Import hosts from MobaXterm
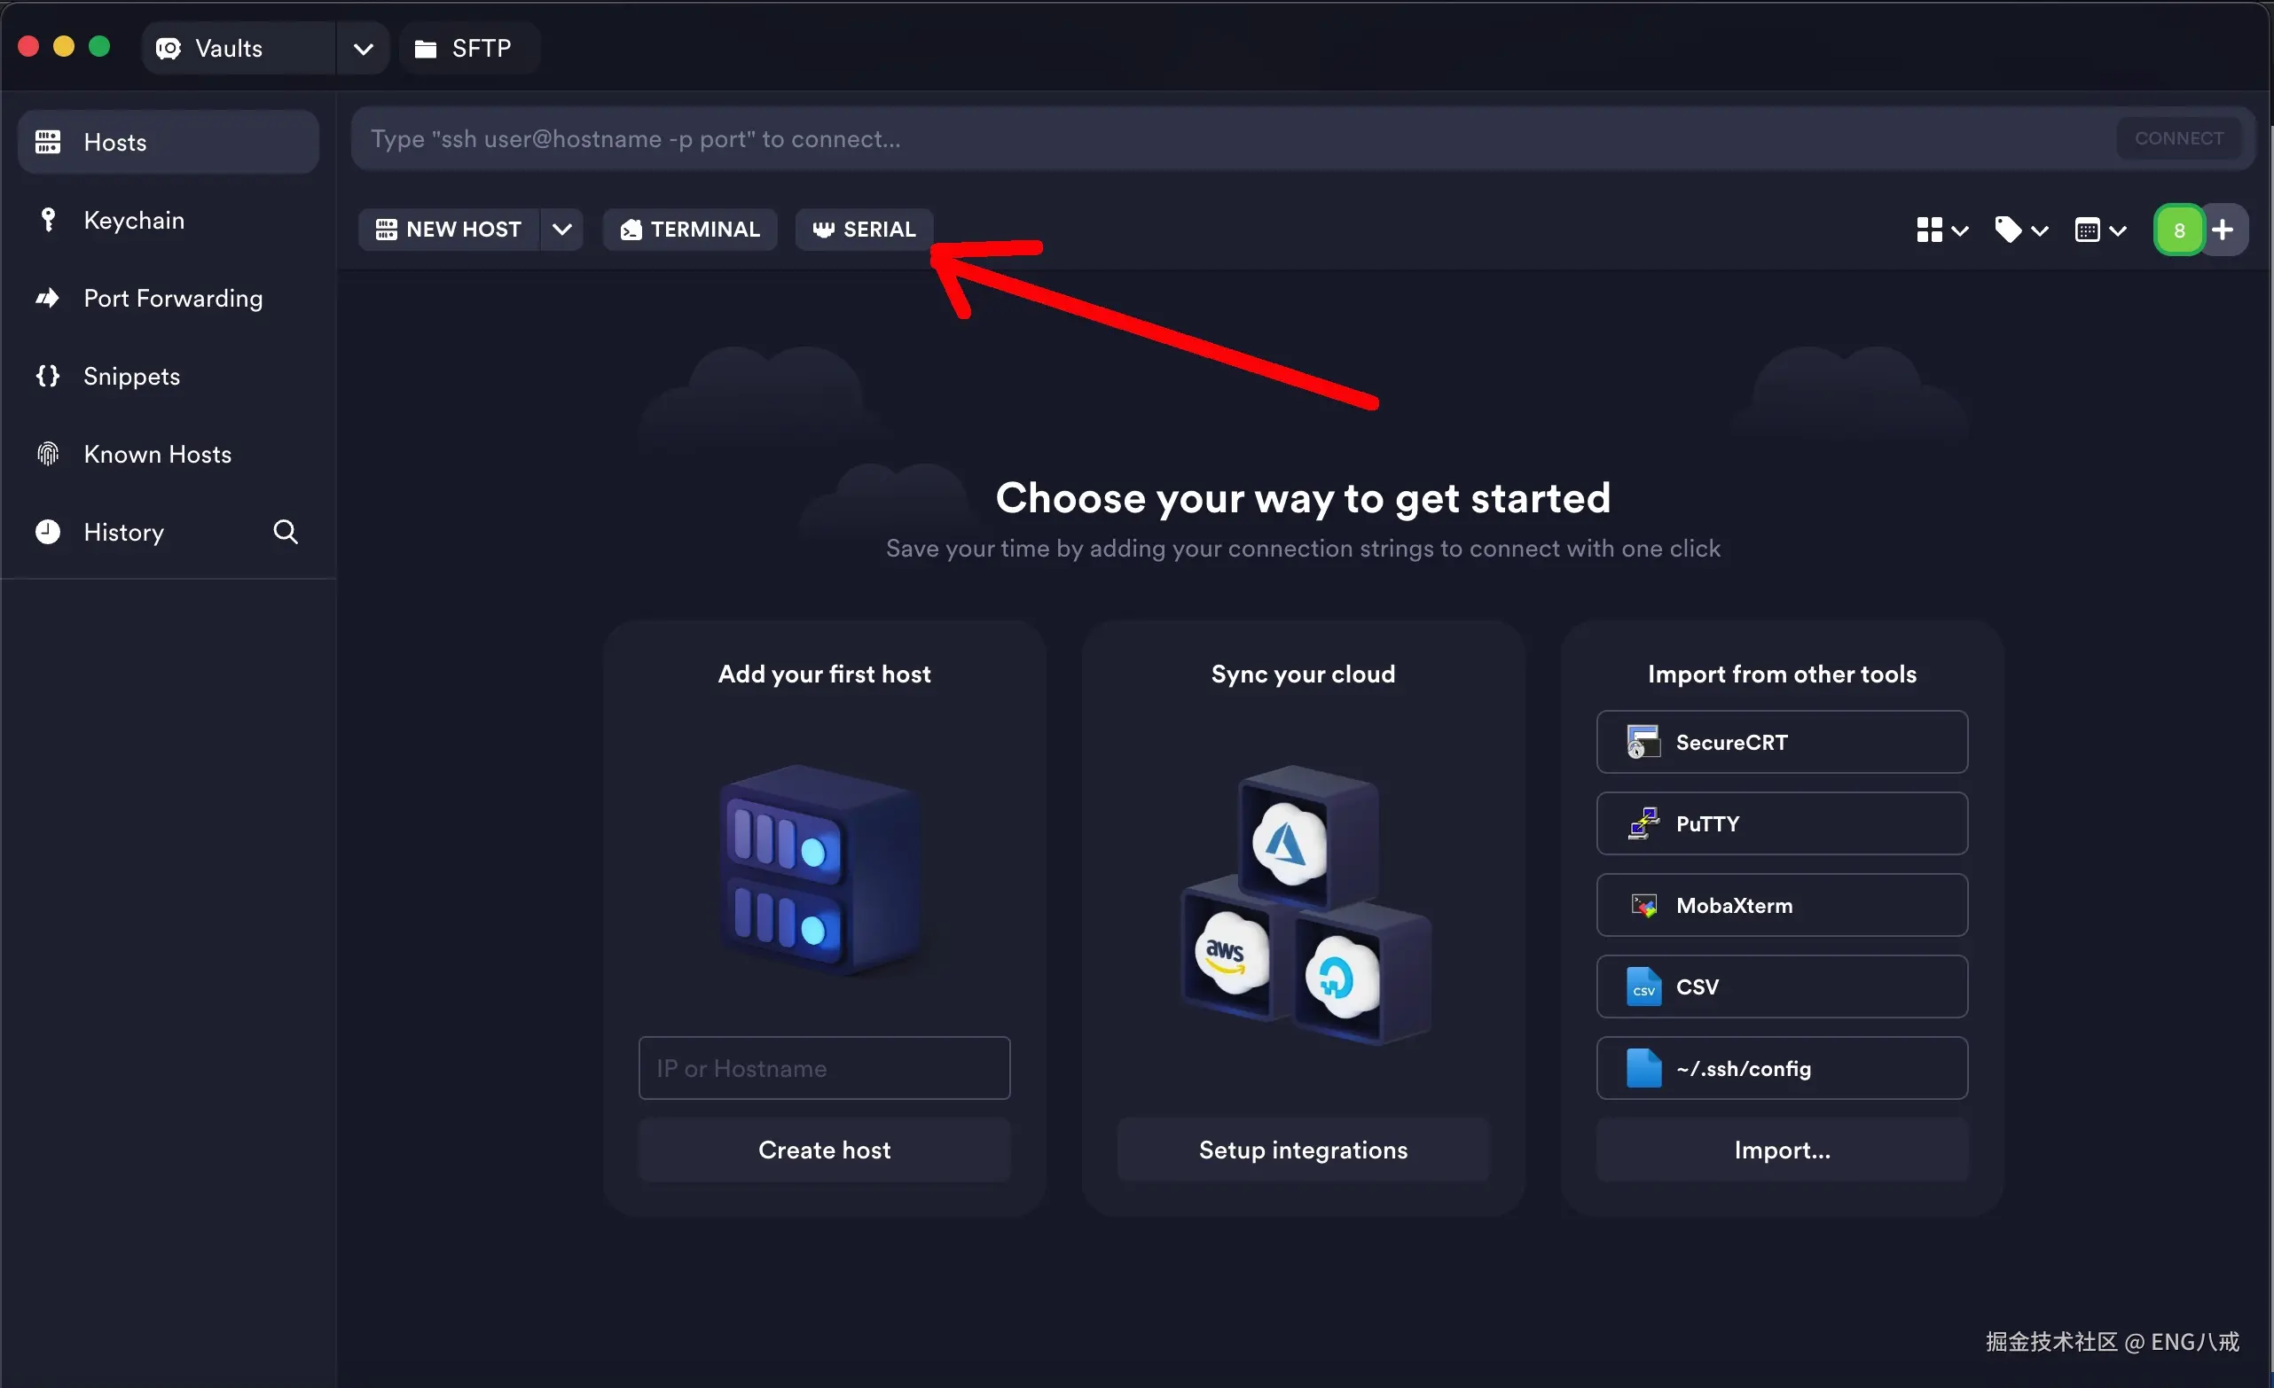Screen dimensions: 2274x1388 pyautogui.click(x=1782, y=906)
